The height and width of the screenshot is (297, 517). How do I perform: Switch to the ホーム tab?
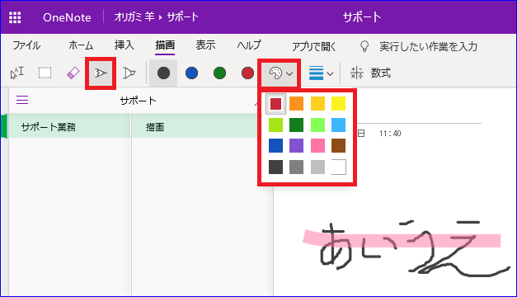tap(81, 45)
